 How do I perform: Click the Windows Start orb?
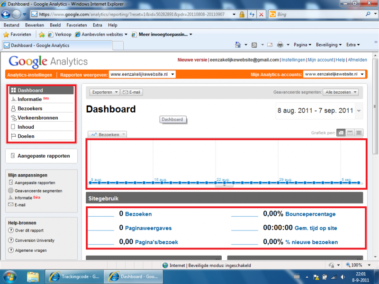(10, 276)
